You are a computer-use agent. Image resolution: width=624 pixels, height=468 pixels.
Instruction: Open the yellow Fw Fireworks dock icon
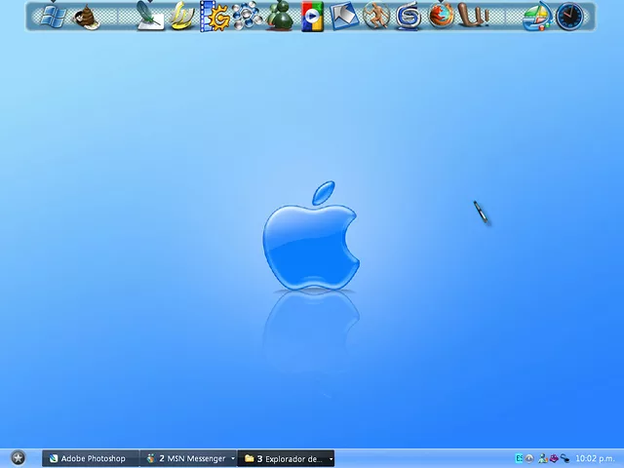click(x=182, y=17)
